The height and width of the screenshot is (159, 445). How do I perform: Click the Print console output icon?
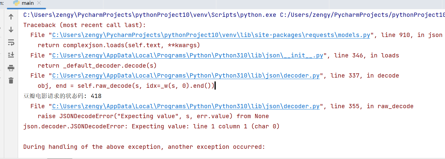pos(11,68)
